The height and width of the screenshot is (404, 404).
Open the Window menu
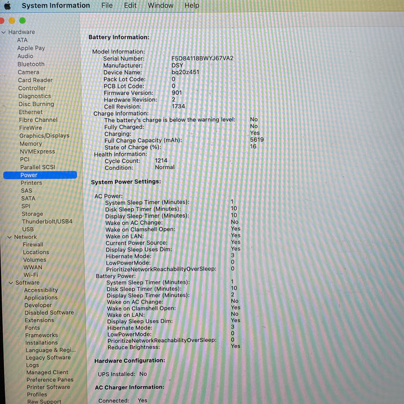coord(160,5)
